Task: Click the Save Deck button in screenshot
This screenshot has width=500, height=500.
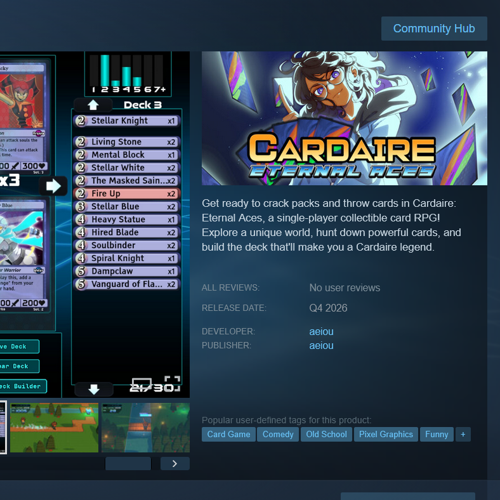Action: tap(19, 346)
